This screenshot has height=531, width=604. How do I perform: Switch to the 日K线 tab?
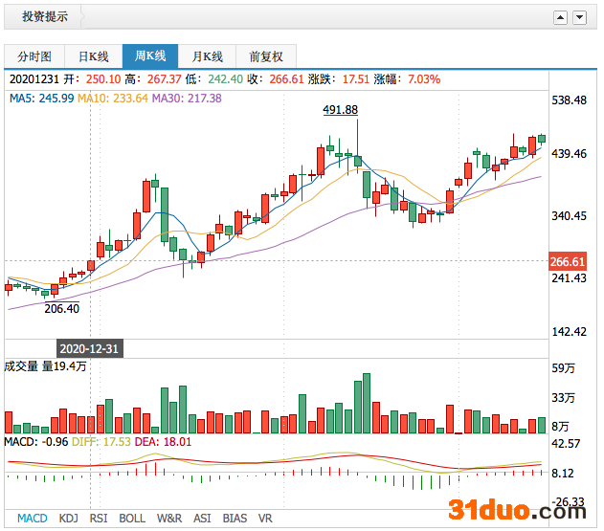pos(93,56)
